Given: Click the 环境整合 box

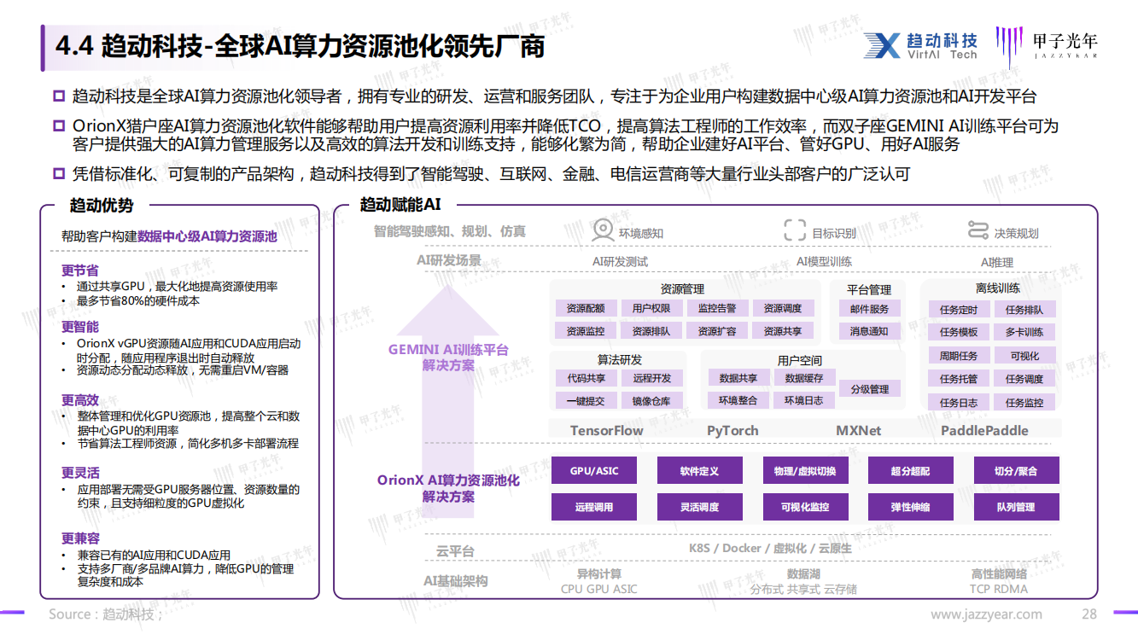Looking at the screenshot, I should [738, 400].
